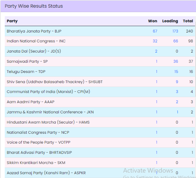Click Hindustani Awam Morcha won count

157,122
